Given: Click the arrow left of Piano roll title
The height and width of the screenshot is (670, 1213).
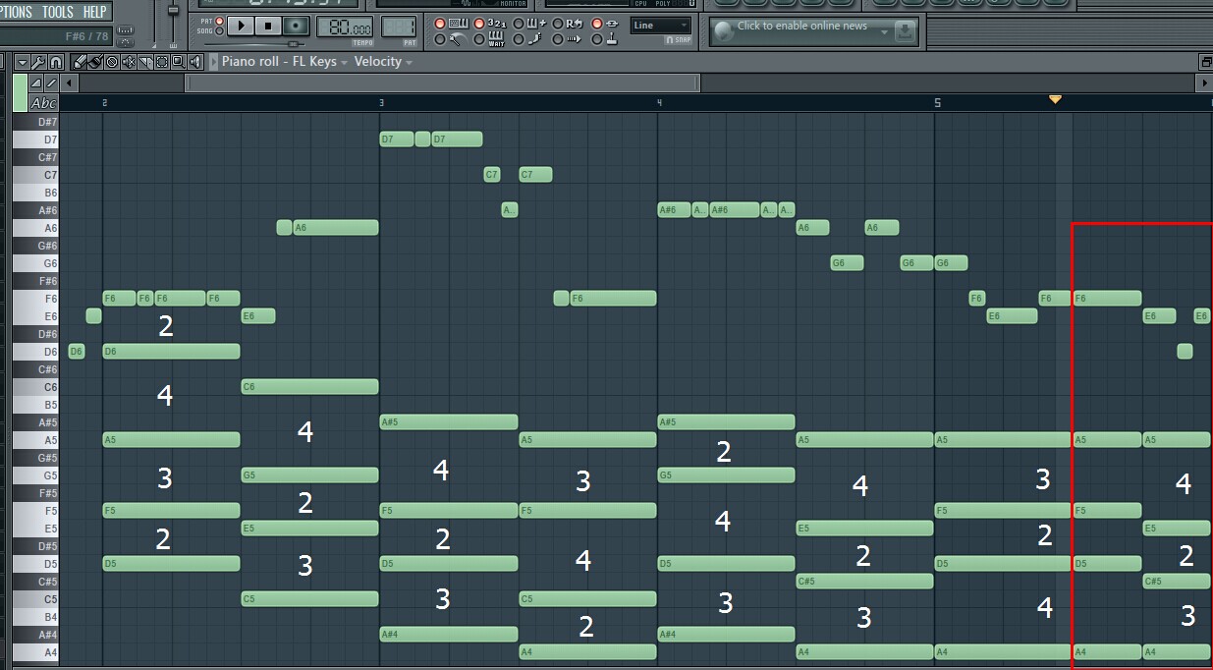Looking at the screenshot, I should 214,62.
